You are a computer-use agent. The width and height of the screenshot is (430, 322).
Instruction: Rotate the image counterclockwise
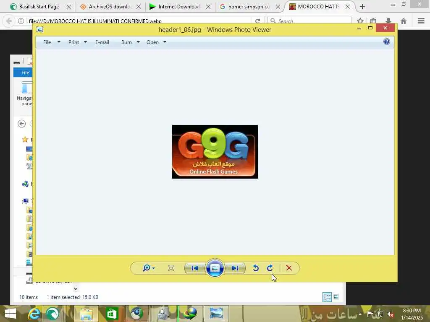(x=256, y=268)
